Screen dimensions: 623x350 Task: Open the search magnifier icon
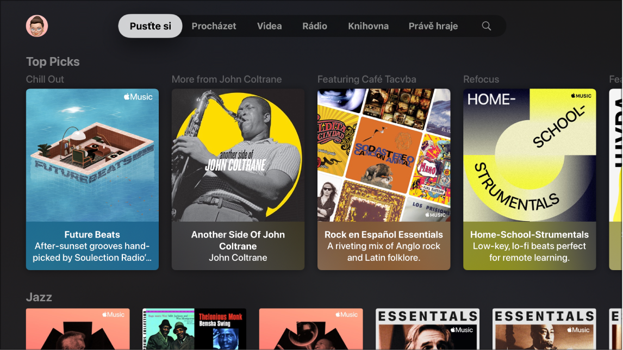[487, 26]
